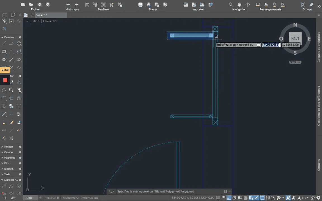Open a file with the folder icon

coord(31,4)
